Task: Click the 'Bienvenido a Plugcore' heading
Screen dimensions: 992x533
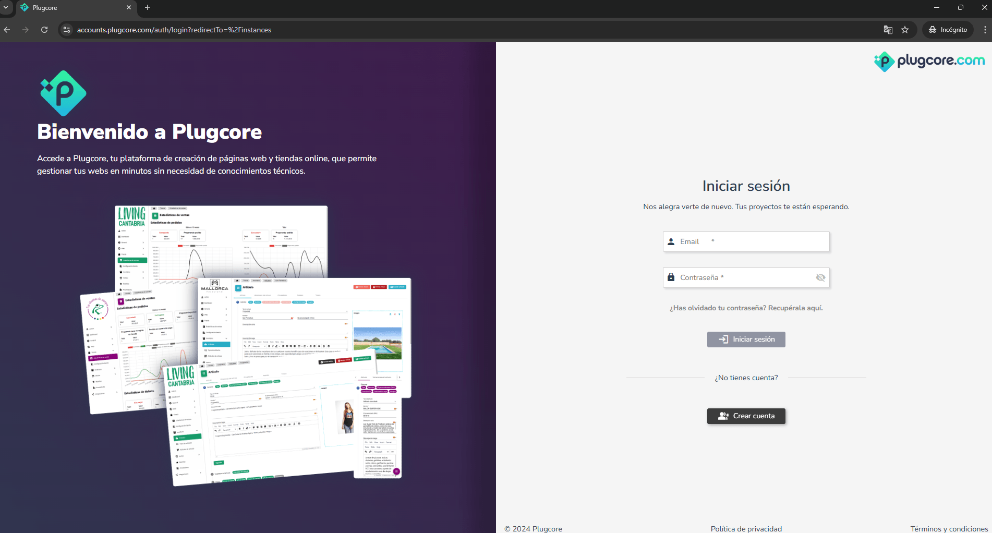Action: coord(150,132)
